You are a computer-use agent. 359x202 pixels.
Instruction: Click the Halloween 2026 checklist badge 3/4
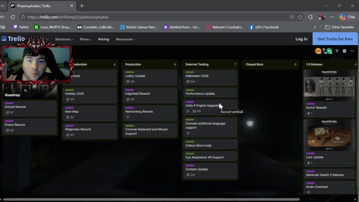tap(191, 81)
